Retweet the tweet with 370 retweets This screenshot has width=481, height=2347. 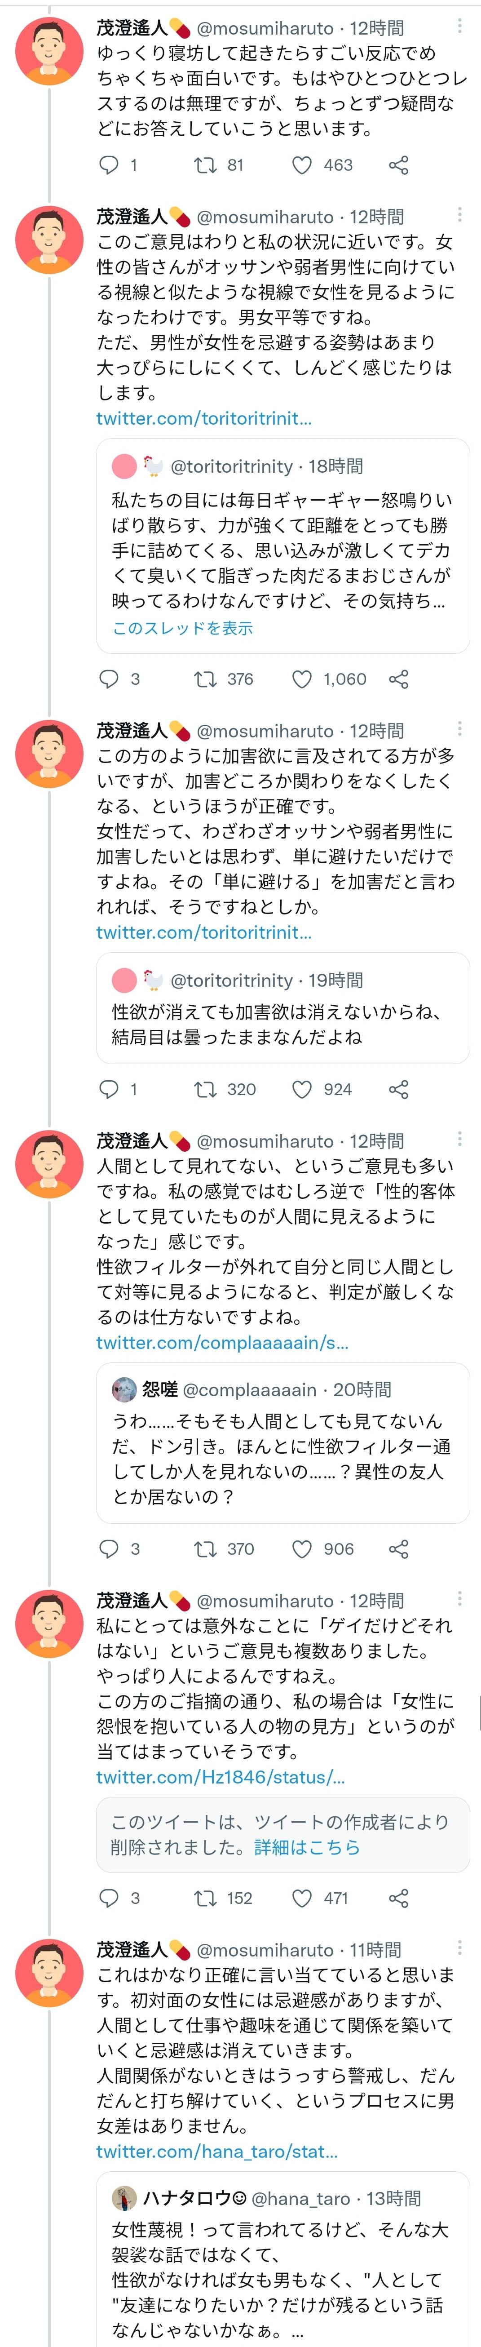tap(205, 1549)
